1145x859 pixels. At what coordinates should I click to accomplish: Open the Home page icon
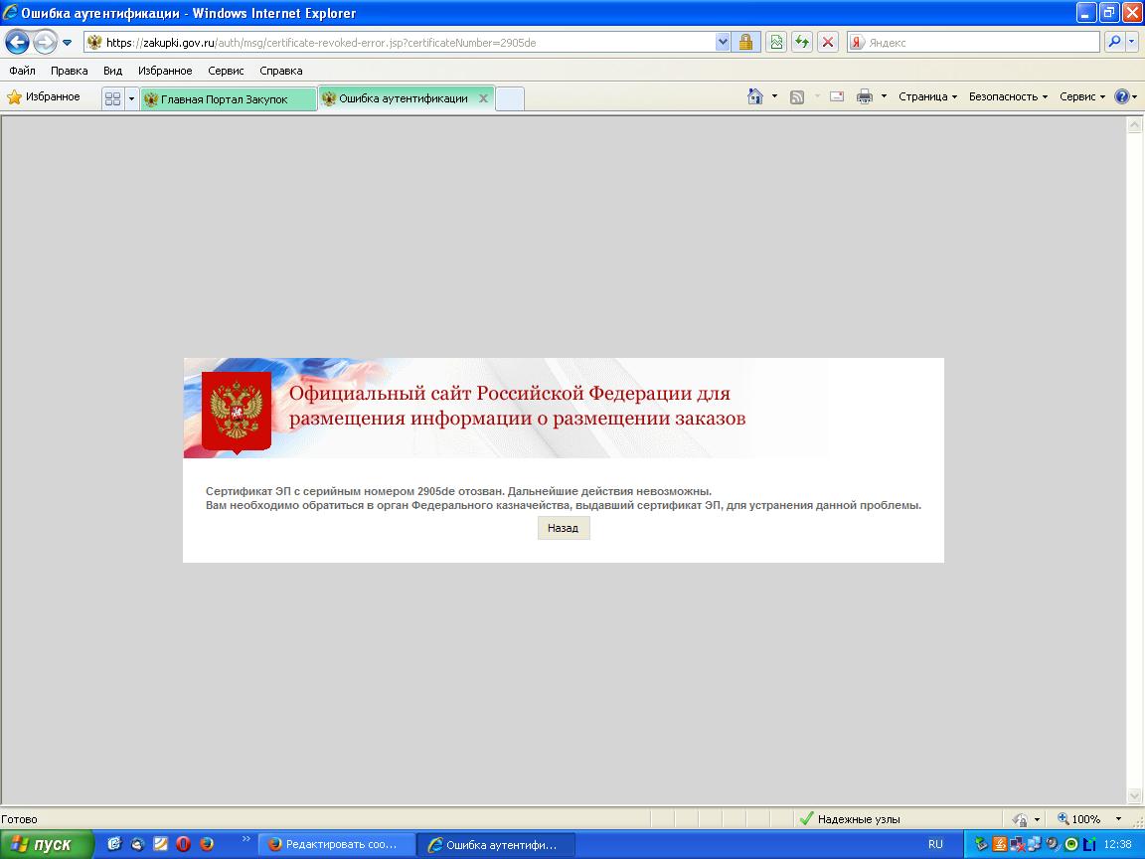click(x=756, y=96)
